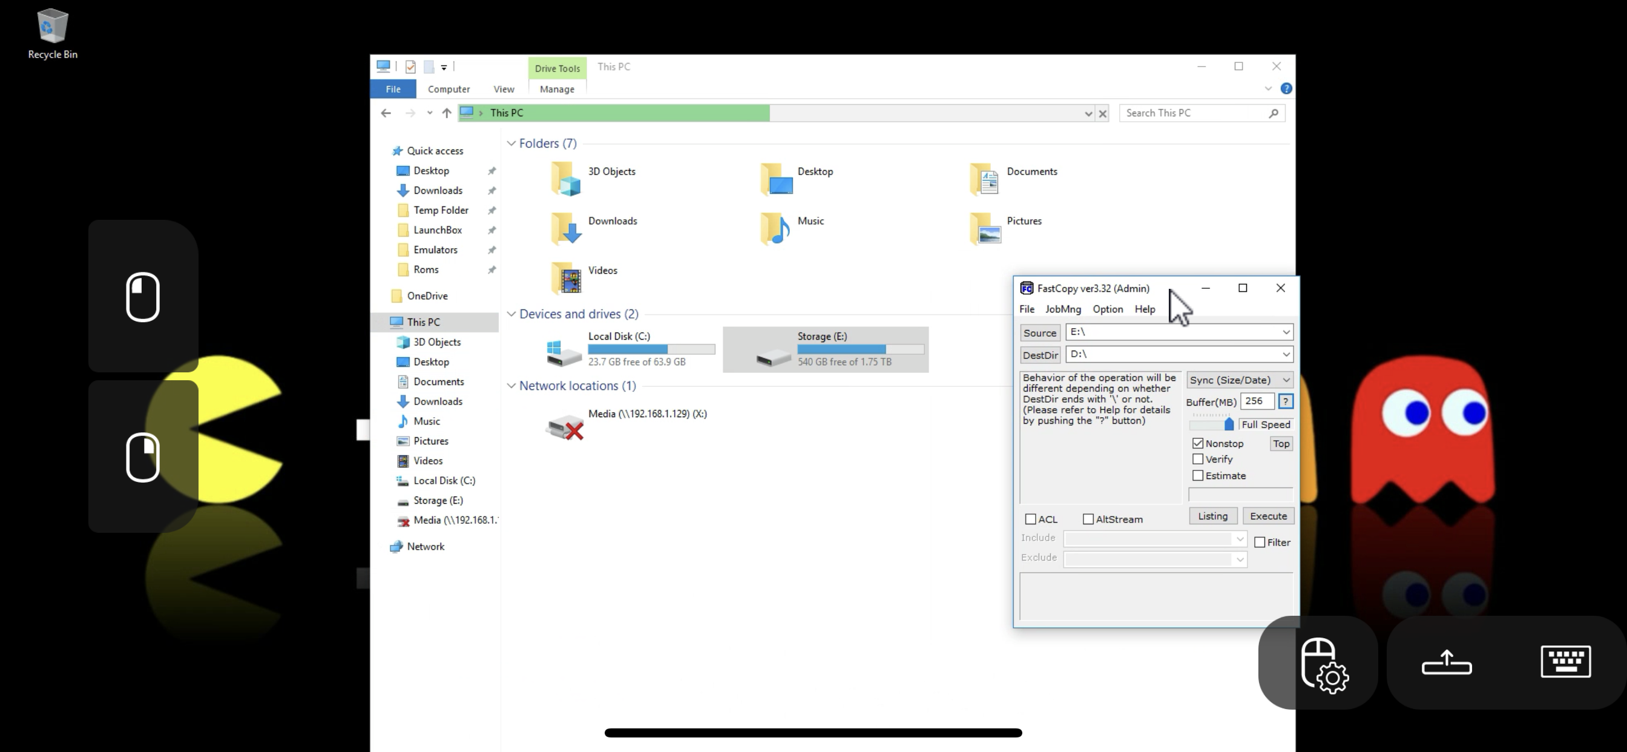Open the Sync (Size/Date) mode dropdown
Image resolution: width=1627 pixels, height=752 pixels.
pyautogui.click(x=1240, y=380)
